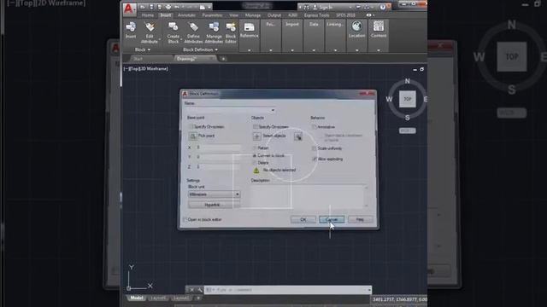Select the Delete radio option
Image resolution: width=547 pixels, height=307 pixels.
(255, 163)
